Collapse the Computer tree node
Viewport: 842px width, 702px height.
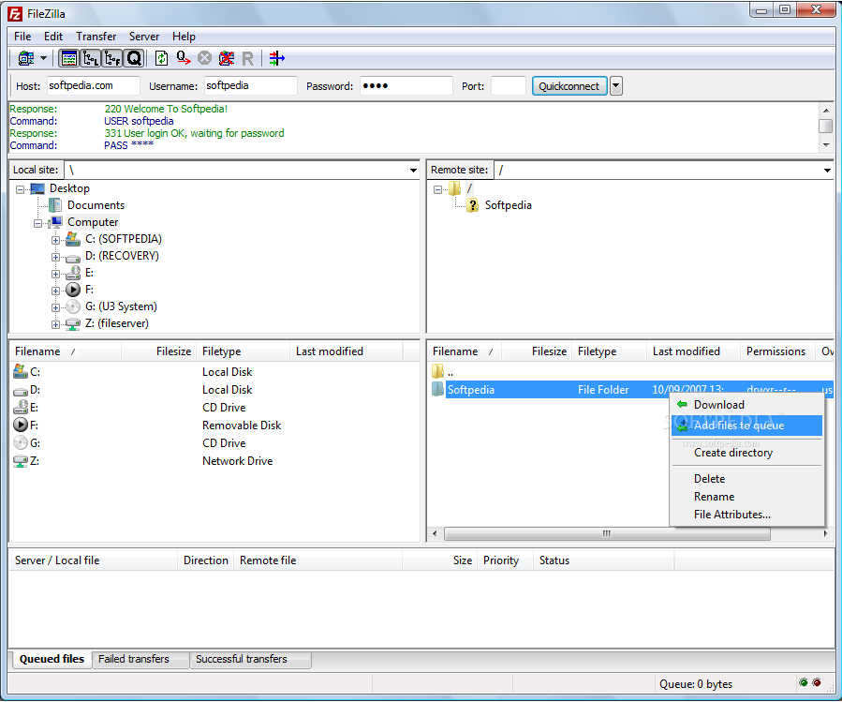(x=37, y=224)
